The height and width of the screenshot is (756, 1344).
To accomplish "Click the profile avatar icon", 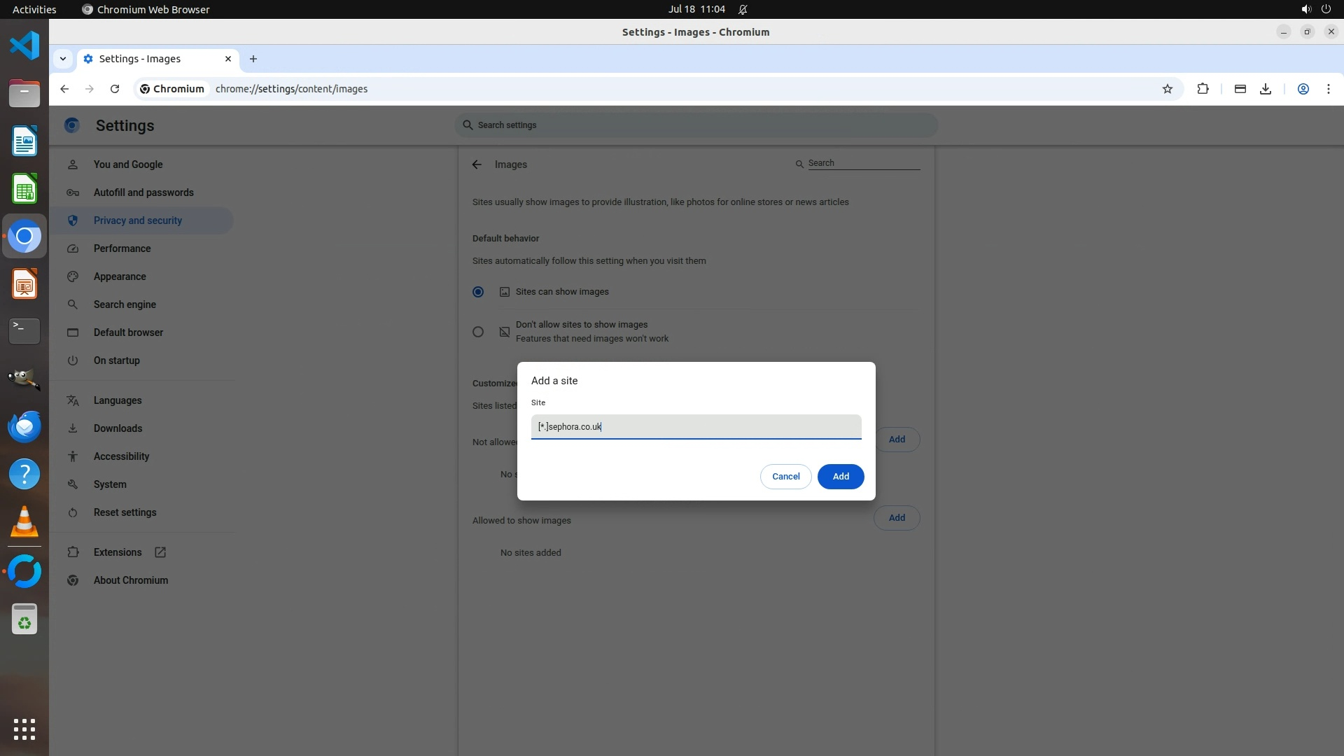I will pyautogui.click(x=1303, y=89).
